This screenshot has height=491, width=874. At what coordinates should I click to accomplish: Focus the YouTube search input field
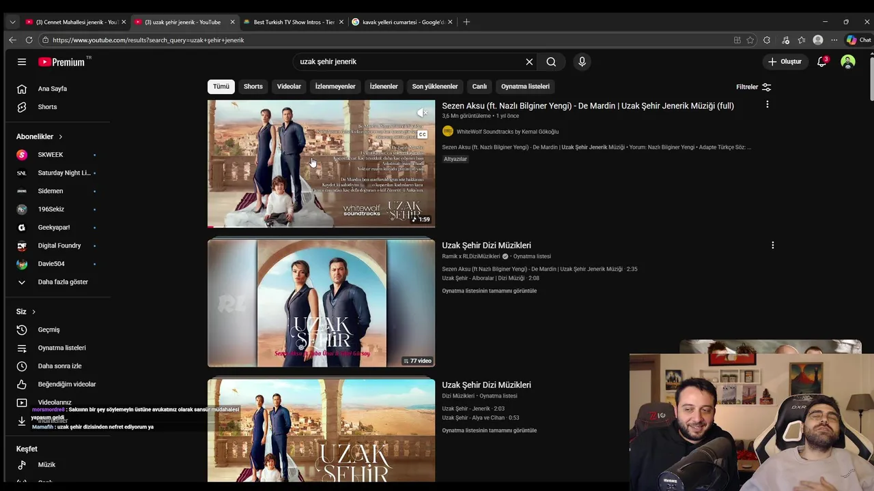pos(410,61)
